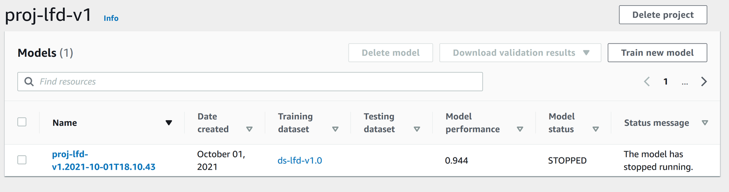
Task: Click the search magnifier icon
Action: pyautogui.click(x=29, y=82)
